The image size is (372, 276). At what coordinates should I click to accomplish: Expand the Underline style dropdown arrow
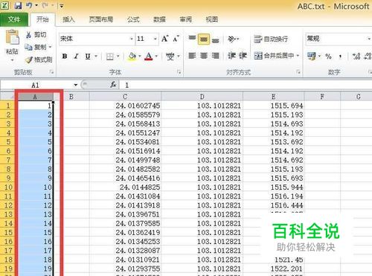(x=96, y=57)
